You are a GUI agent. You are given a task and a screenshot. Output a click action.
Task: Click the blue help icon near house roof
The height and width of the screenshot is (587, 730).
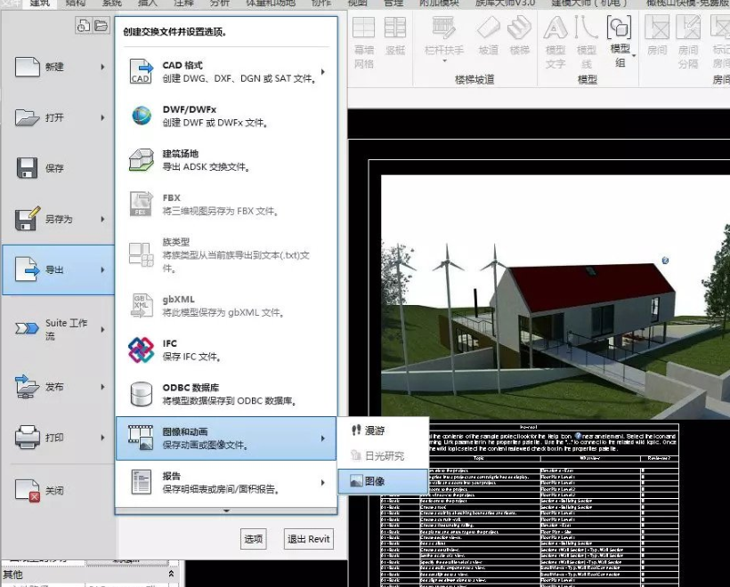pos(665,261)
